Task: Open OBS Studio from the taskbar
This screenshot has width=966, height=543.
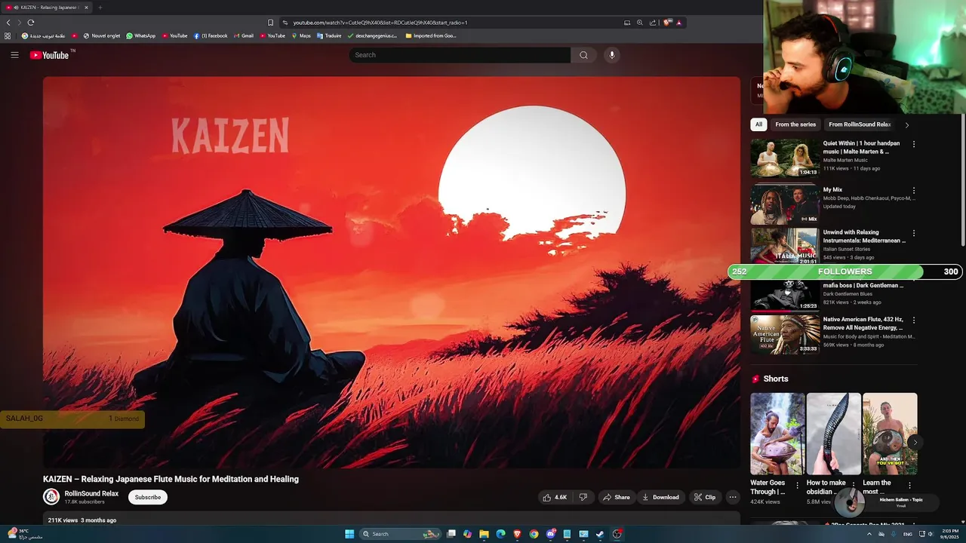Action: (617, 534)
